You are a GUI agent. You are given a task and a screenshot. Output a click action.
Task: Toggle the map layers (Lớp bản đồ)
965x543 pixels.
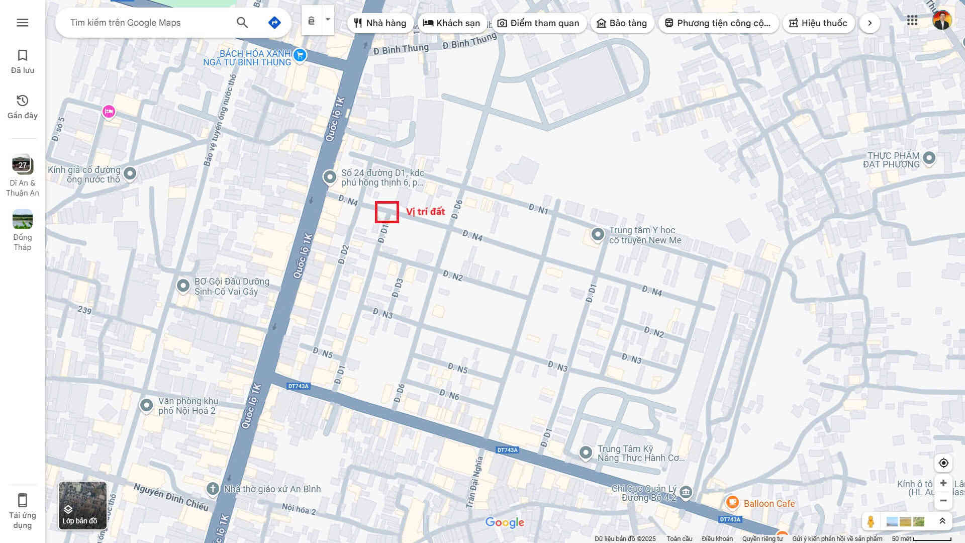pos(82,506)
